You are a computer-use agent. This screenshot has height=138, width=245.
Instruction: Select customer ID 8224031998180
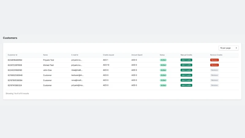coord(15,70)
